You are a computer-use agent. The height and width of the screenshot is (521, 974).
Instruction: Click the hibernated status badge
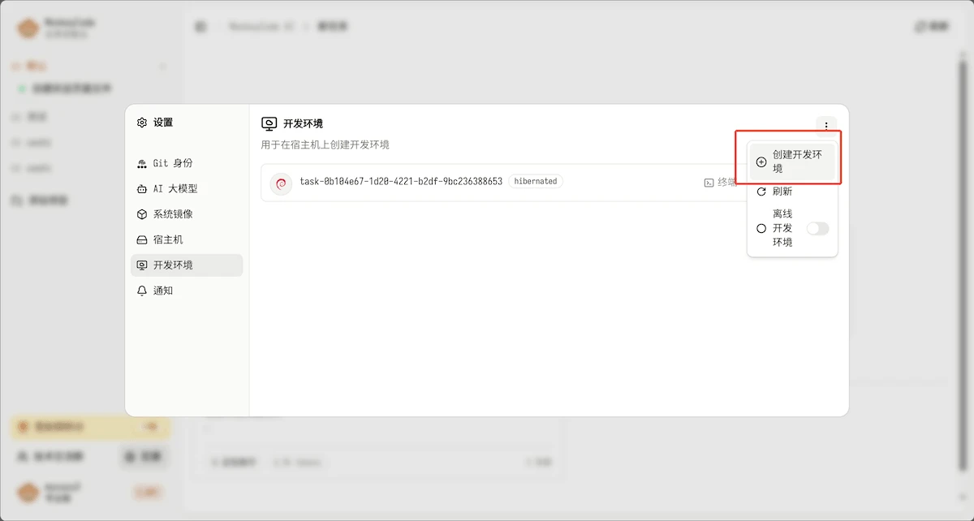[536, 182]
